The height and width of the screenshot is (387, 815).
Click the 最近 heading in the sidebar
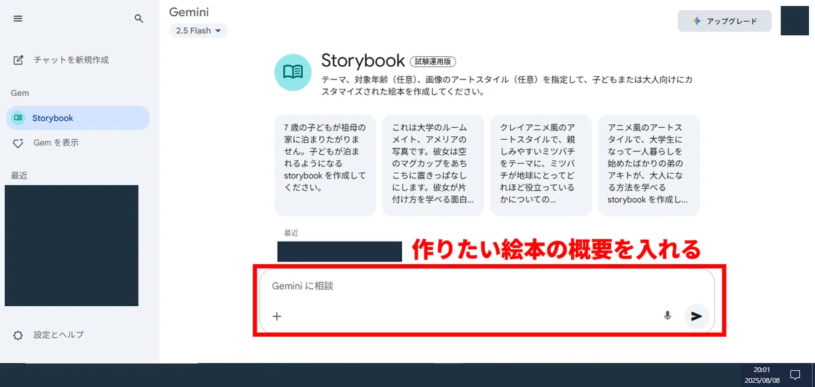click(19, 176)
